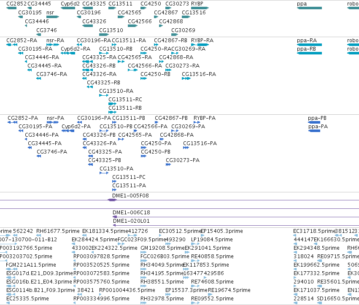Select the RE19674.5prime EST label

click(229, 290)
